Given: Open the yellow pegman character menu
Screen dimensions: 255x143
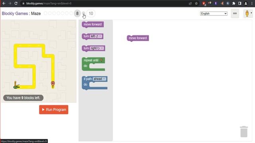Looking at the screenshot, I should point(248,14).
